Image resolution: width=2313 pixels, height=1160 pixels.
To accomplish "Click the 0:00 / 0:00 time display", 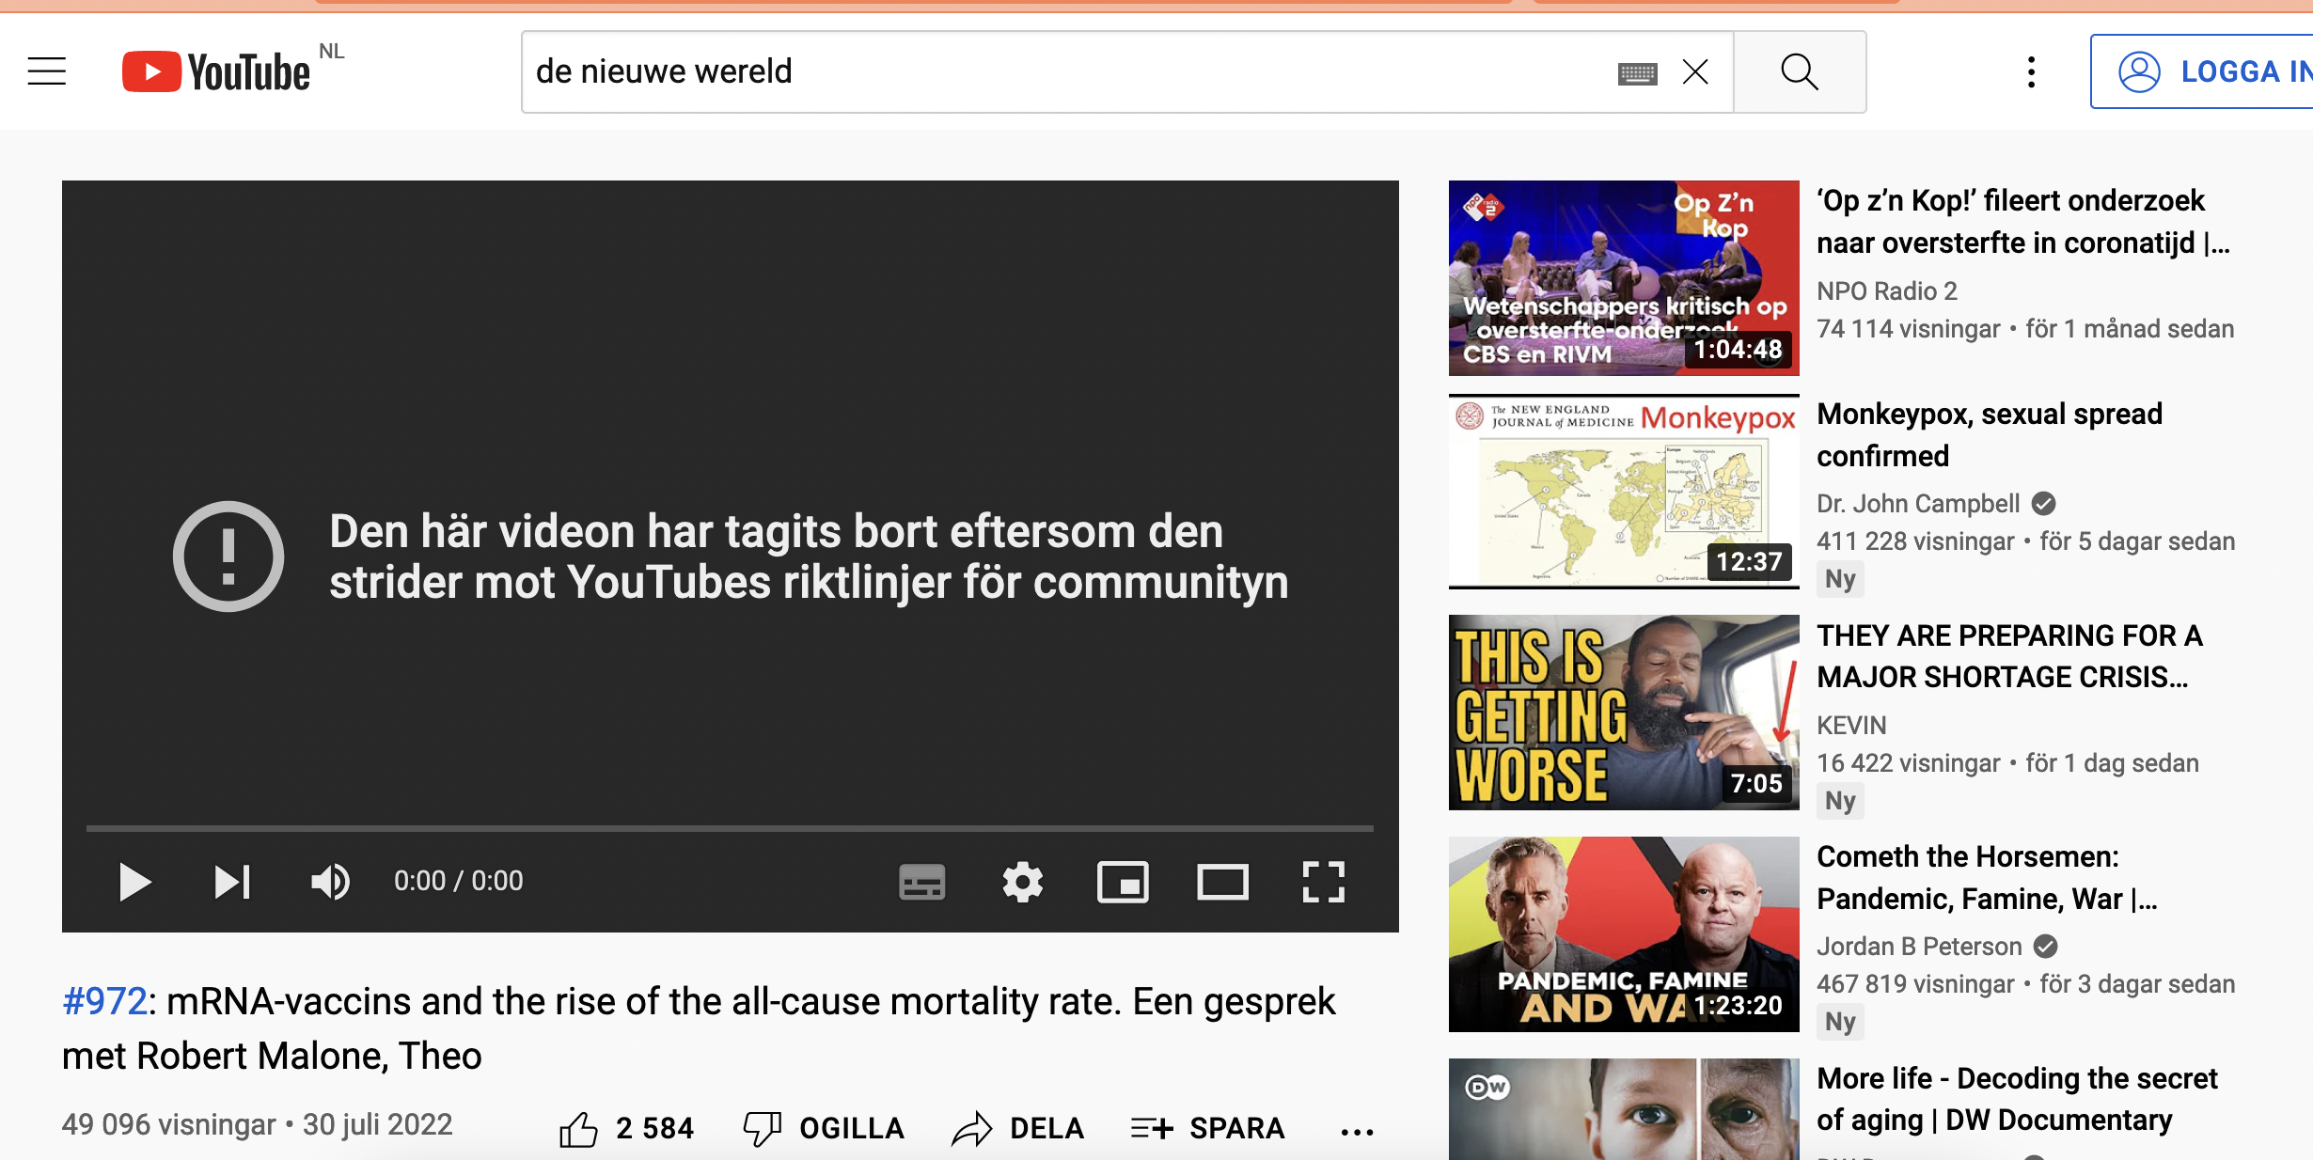I will (459, 881).
